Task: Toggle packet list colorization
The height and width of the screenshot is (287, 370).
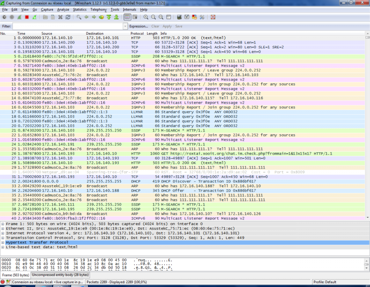Action: click(x=127, y=17)
